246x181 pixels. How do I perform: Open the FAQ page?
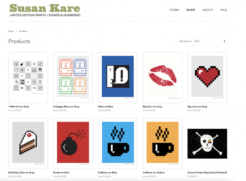point(224,10)
